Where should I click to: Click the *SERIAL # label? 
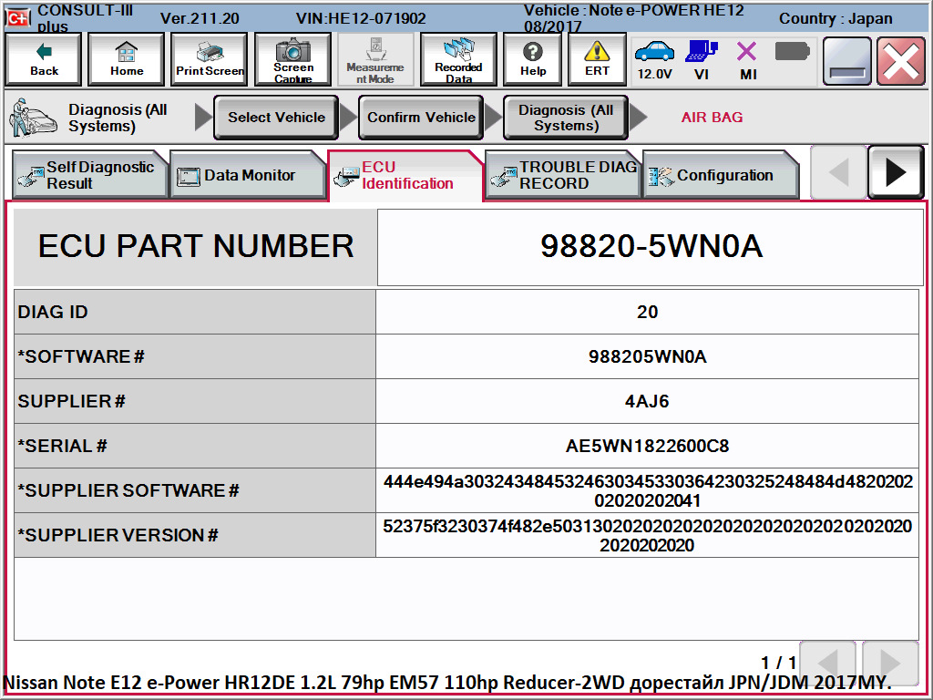tap(195, 446)
